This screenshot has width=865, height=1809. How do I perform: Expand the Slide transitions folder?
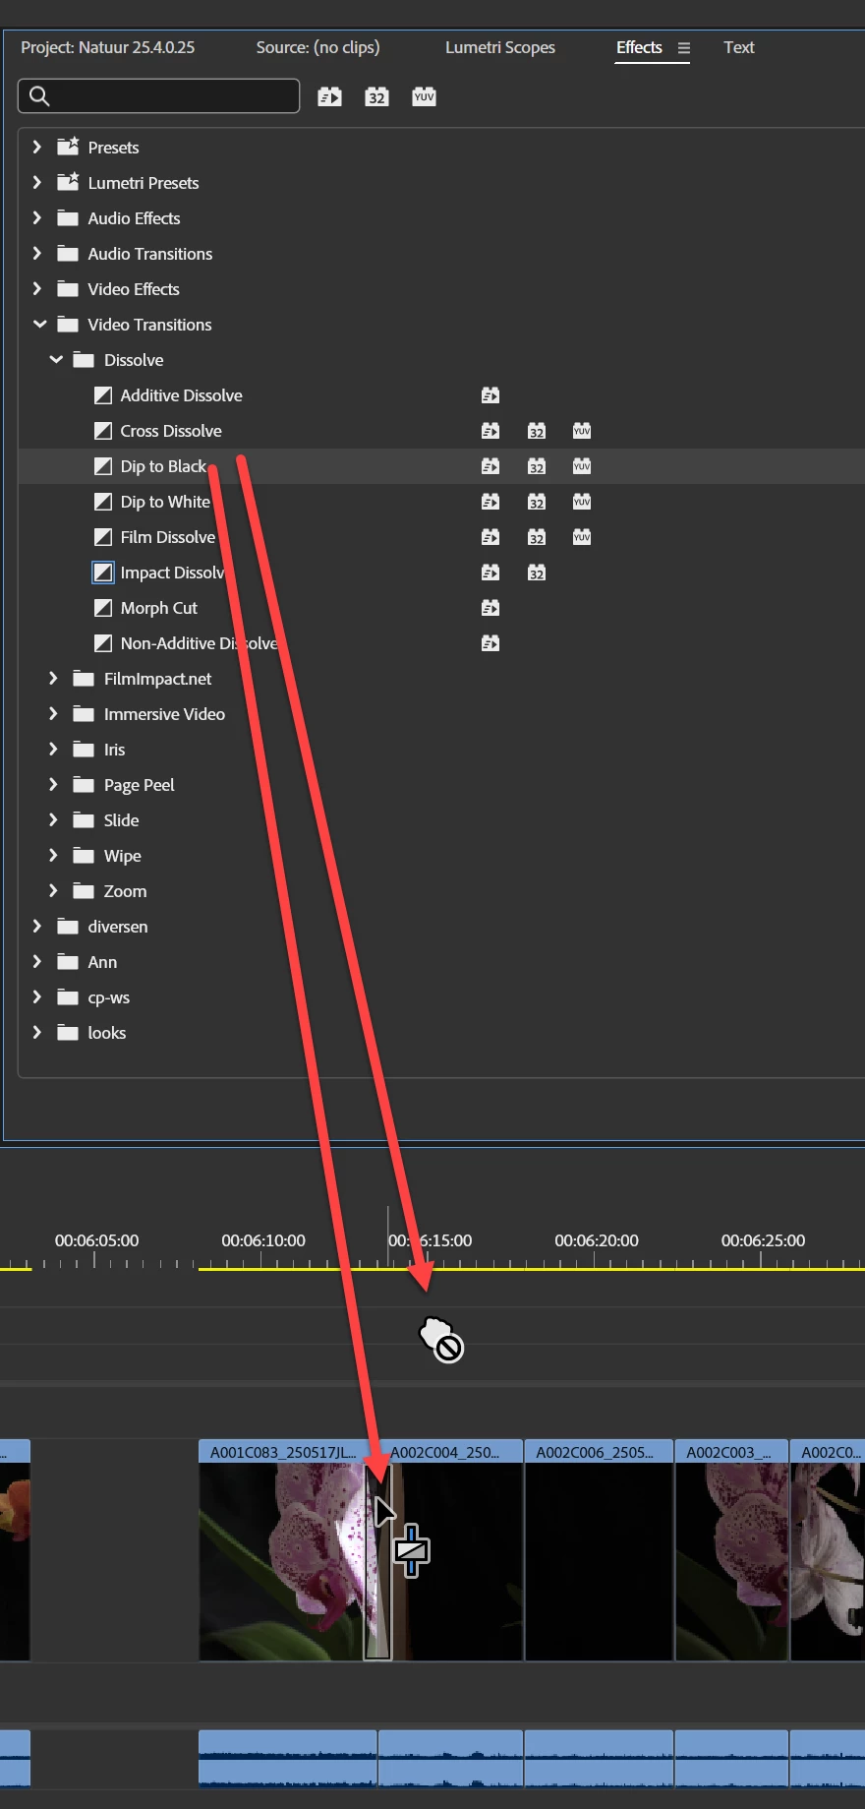click(x=53, y=819)
